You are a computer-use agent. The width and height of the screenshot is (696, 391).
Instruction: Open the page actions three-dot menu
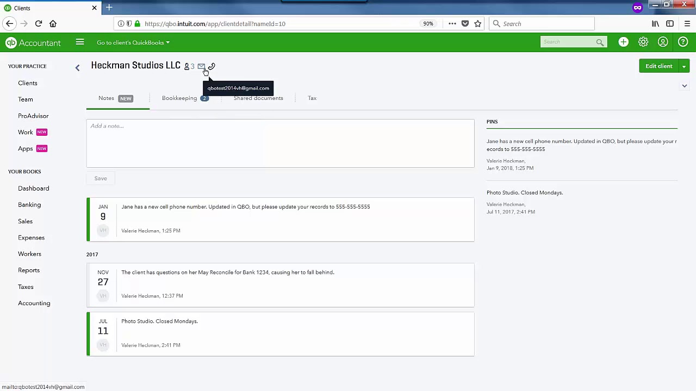[x=452, y=24]
